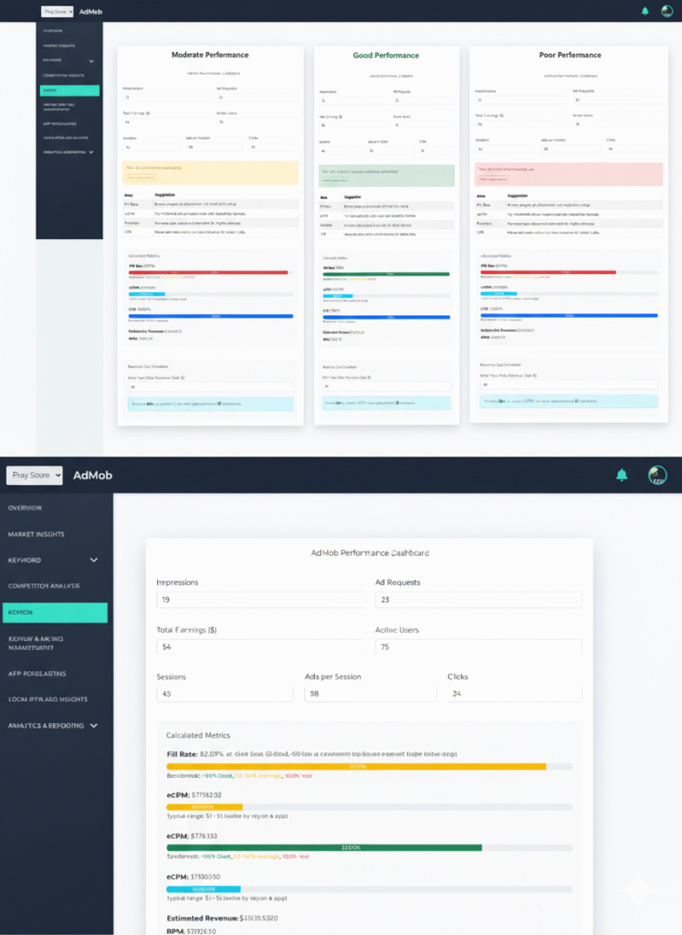Click the bell icon in the small top header
Viewport: 682px width, 935px height.
(645, 11)
